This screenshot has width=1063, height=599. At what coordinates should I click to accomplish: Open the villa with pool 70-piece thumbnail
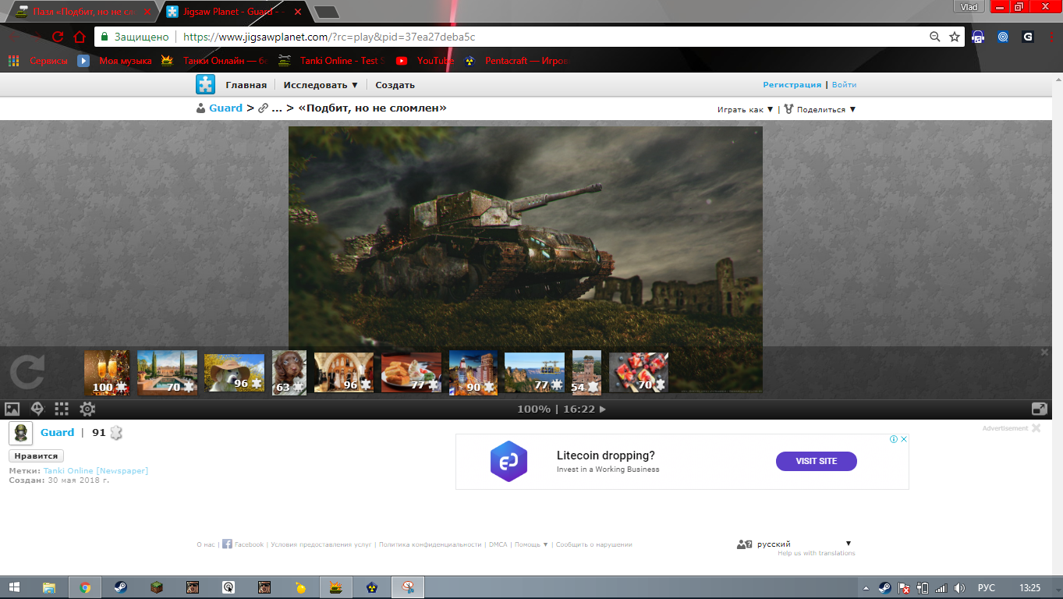(167, 373)
